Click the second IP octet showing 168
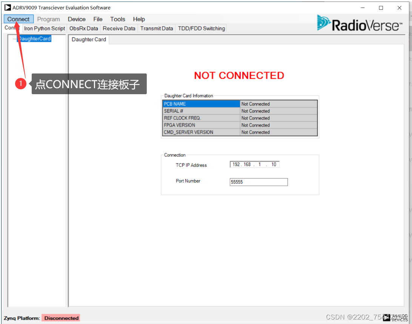The width and height of the screenshot is (412, 324). point(247,164)
